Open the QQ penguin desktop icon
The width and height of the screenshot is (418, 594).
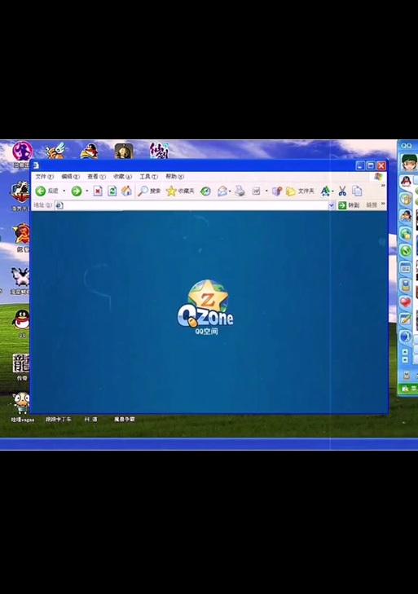(22, 322)
